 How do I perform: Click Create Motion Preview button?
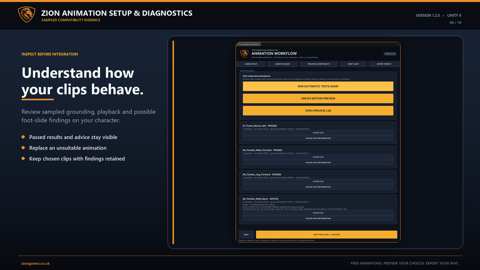318,98
